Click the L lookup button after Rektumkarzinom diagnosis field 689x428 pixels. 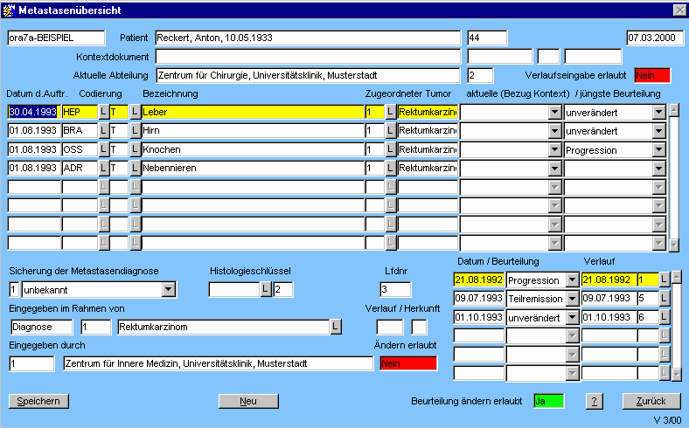tap(335, 327)
